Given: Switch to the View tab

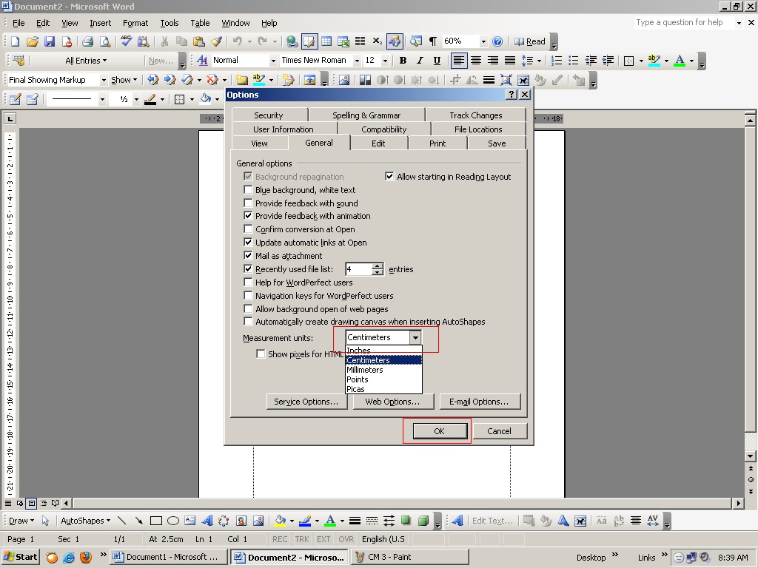Looking at the screenshot, I should pos(260,143).
